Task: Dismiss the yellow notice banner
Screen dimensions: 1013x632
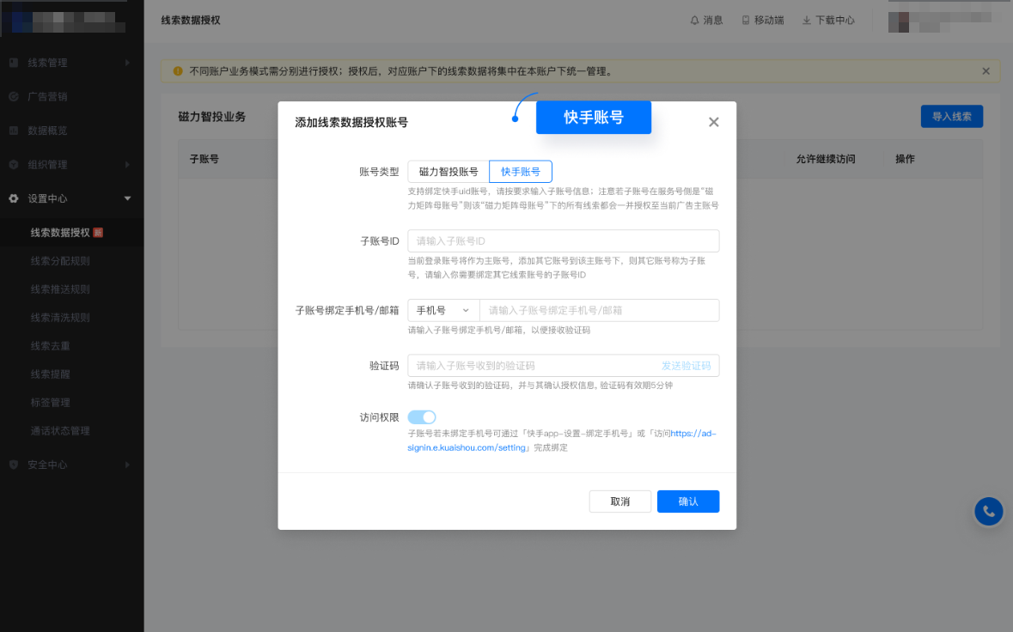Action: coord(986,71)
